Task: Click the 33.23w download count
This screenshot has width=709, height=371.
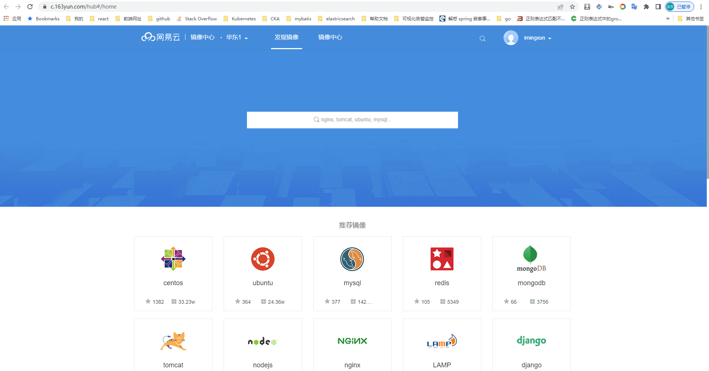Action: tap(187, 302)
